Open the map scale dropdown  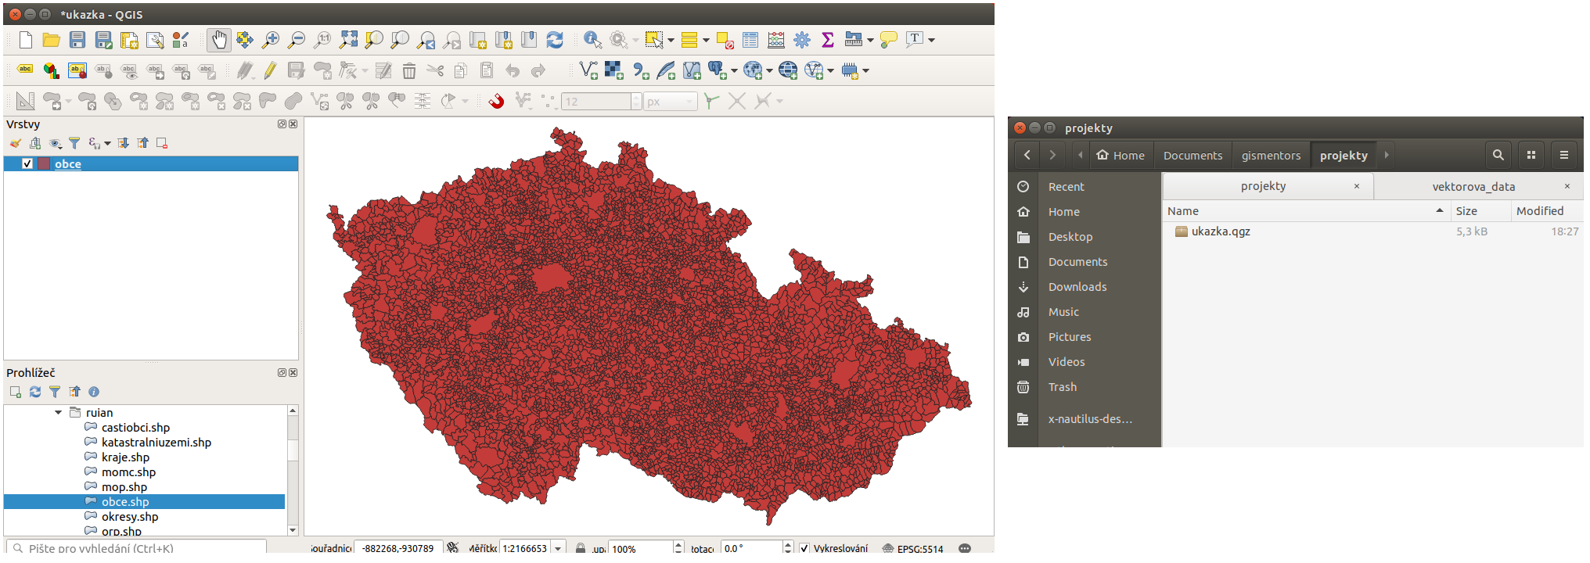click(x=558, y=548)
